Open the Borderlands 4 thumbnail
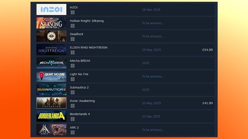This screenshot has height=139, width=248. point(52,116)
